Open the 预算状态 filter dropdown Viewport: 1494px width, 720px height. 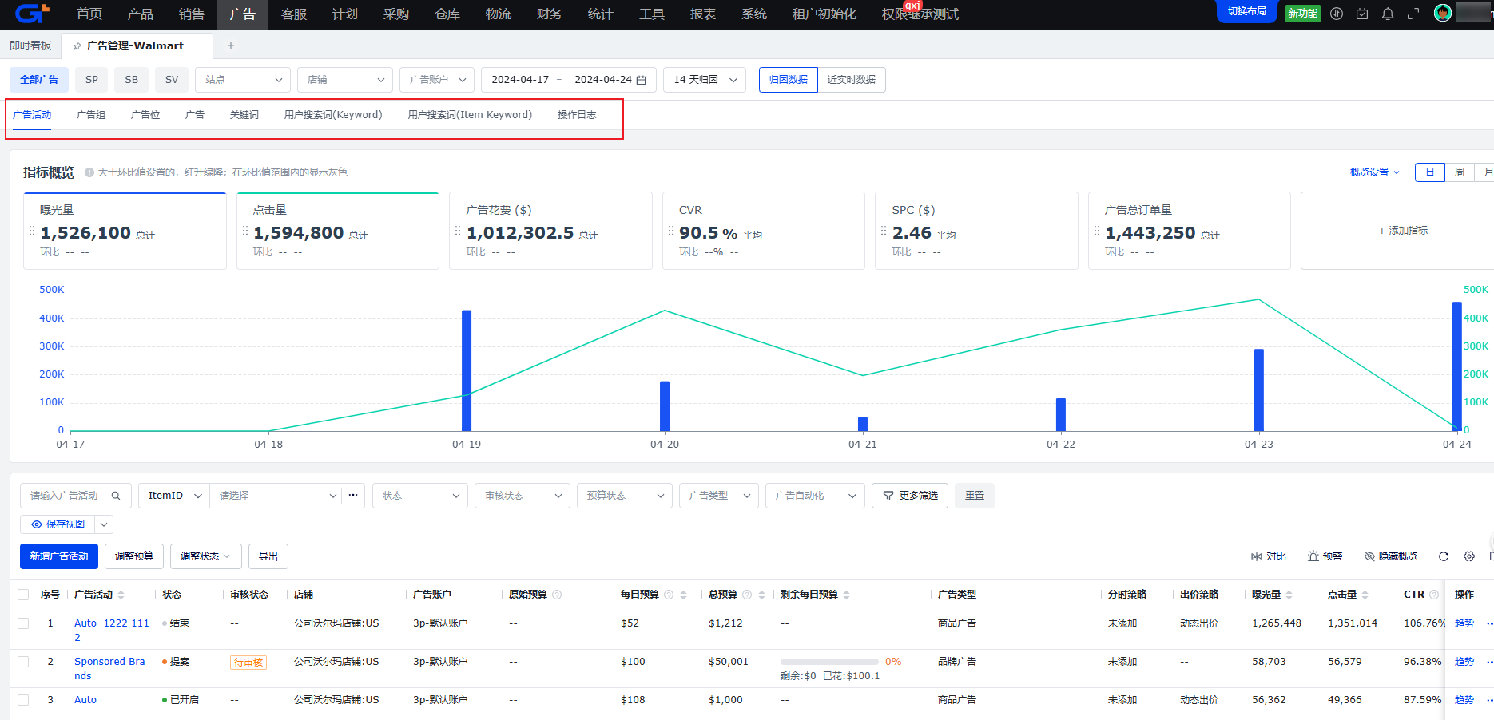click(625, 496)
